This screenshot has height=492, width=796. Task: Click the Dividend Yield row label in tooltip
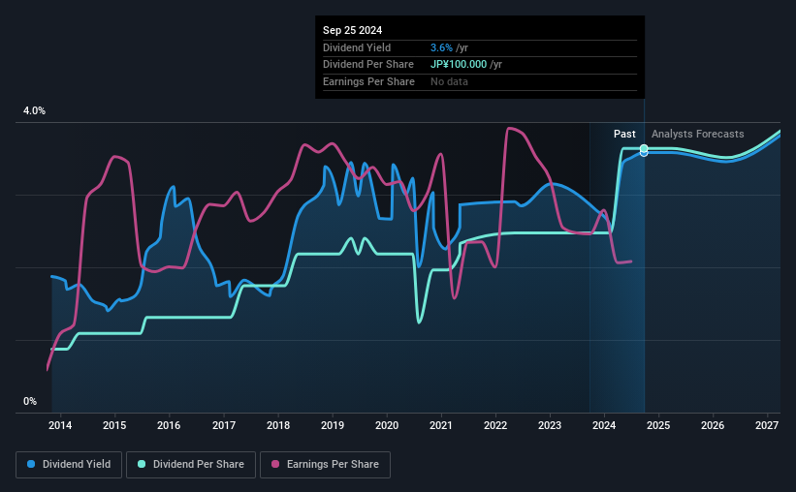click(x=357, y=47)
